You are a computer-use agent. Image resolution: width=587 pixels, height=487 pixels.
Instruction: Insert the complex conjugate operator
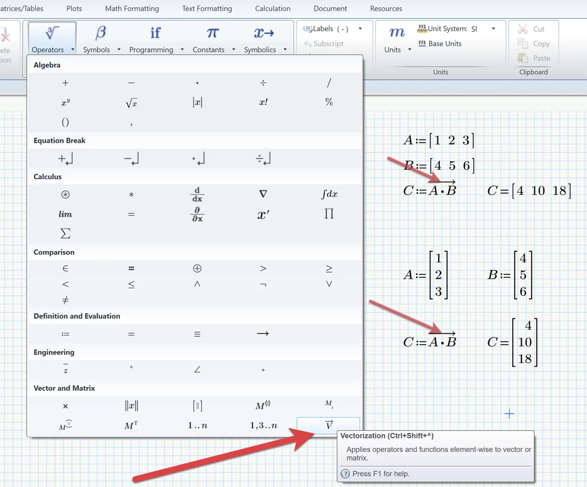coord(65,369)
